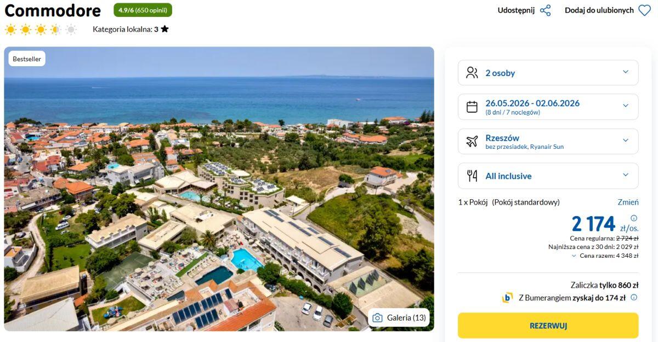Click the calendar icon in date field
658x342 pixels.
point(472,107)
